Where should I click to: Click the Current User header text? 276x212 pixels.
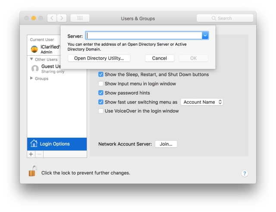click(42, 40)
